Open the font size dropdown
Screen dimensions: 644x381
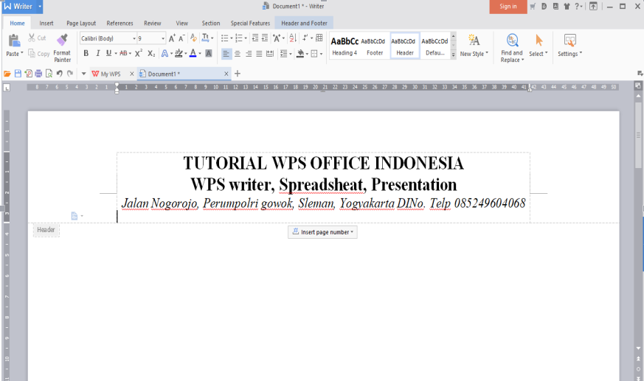point(163,38)
